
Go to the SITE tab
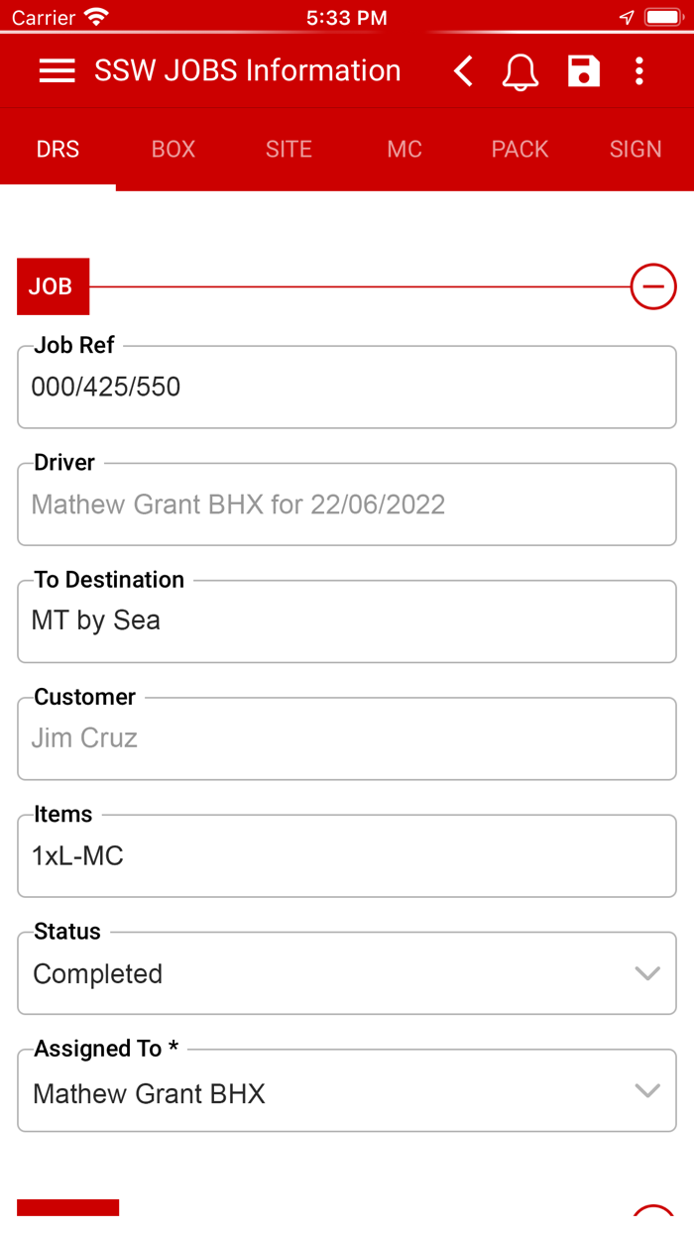pyautogui.click(x=289, y=149)
